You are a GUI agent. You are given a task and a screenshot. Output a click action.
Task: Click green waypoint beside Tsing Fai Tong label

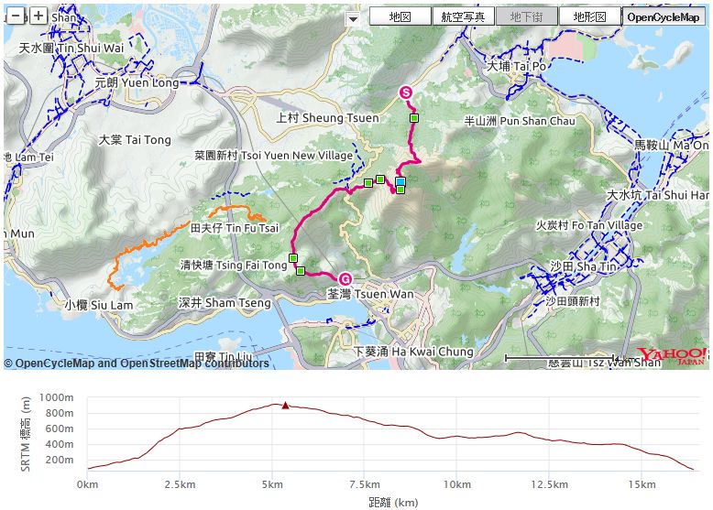click(293, 258)
